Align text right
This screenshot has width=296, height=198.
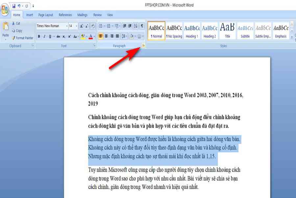pos(112,36)
